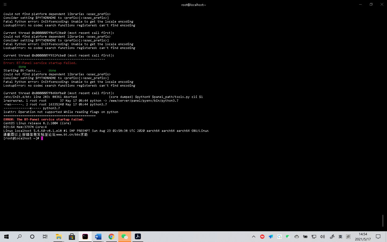Open File Explorer from the taskbar
This screenshot has width=387, height=242.
[x=59, y=237]
